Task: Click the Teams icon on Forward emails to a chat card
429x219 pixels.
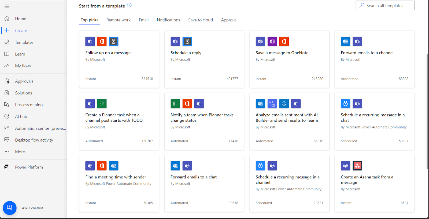Action: click(x=187, y=166)
